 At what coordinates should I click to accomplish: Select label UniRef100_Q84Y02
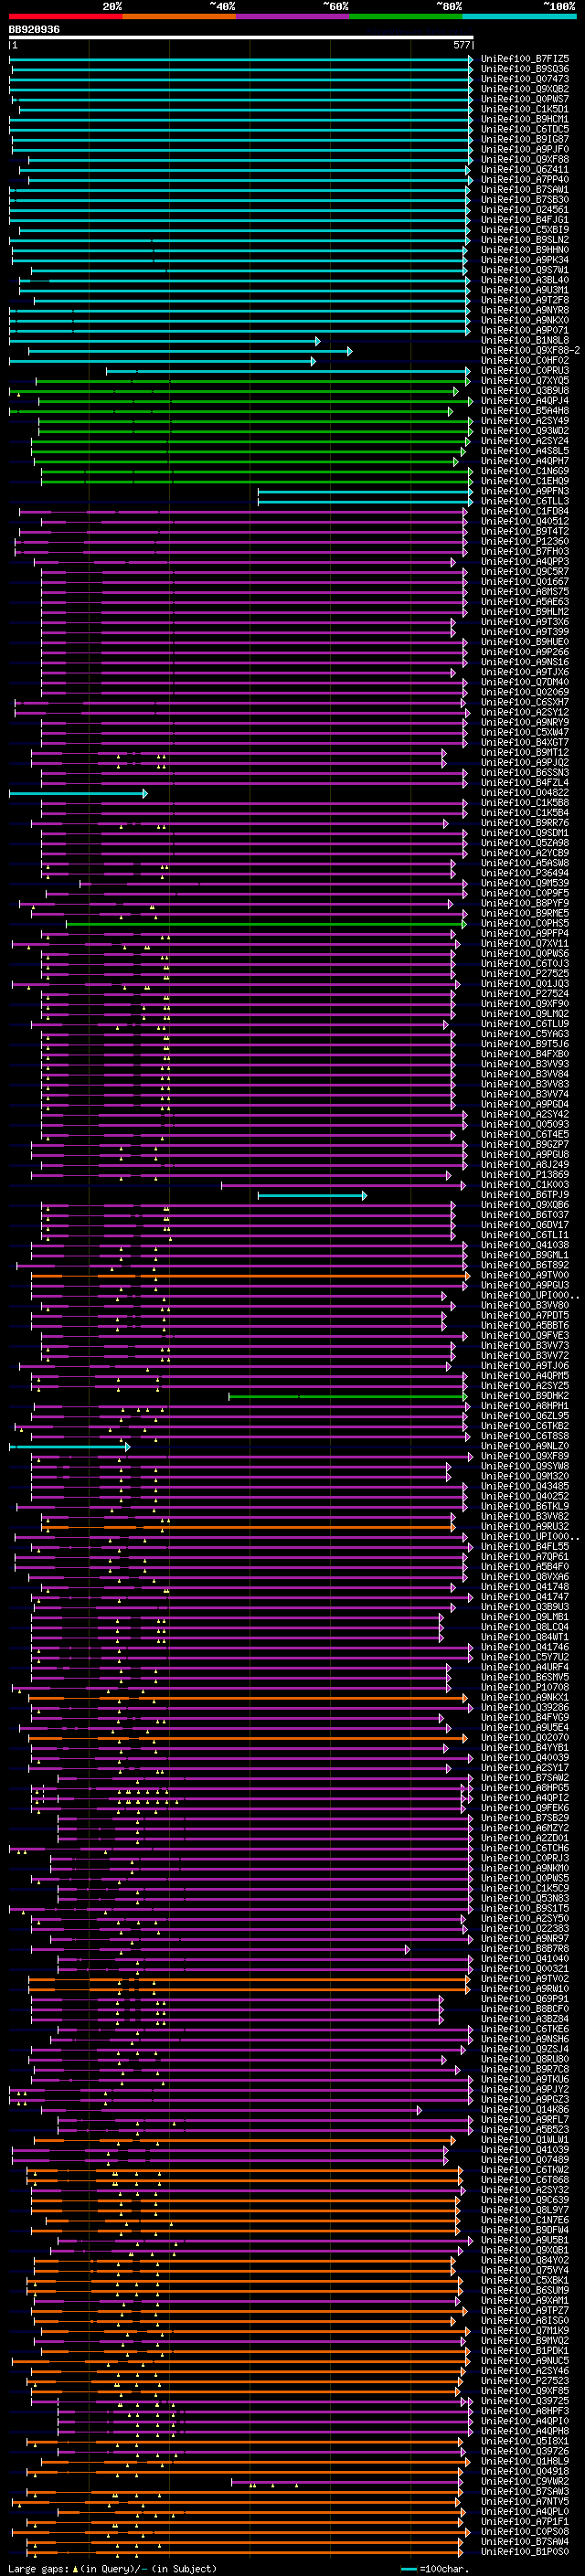[x=525, y=2260]
